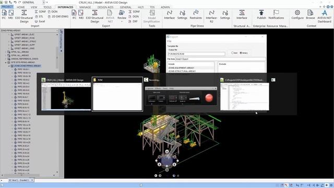Click the Output file input field

coord(196,54)
